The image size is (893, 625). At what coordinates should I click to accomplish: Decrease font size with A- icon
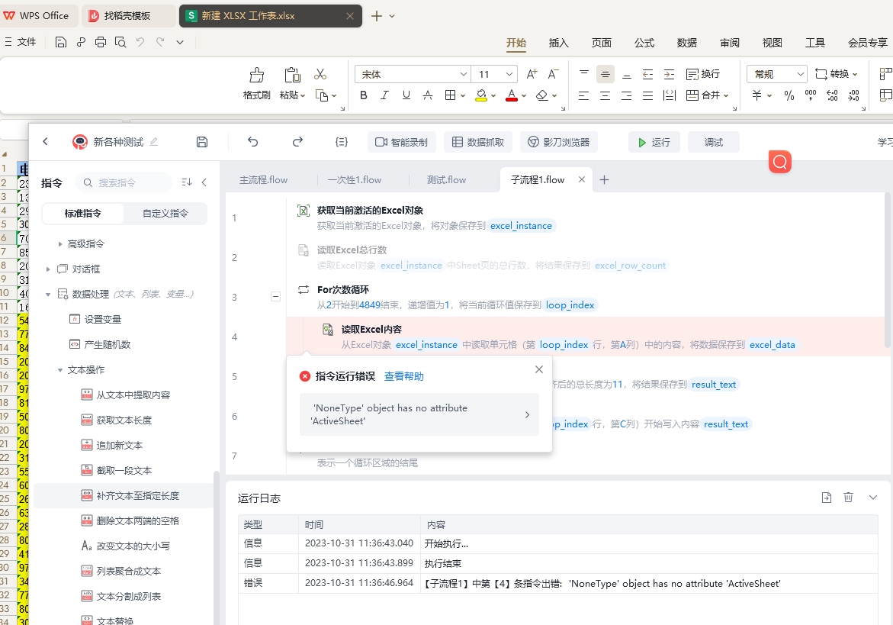click(553, 74)
